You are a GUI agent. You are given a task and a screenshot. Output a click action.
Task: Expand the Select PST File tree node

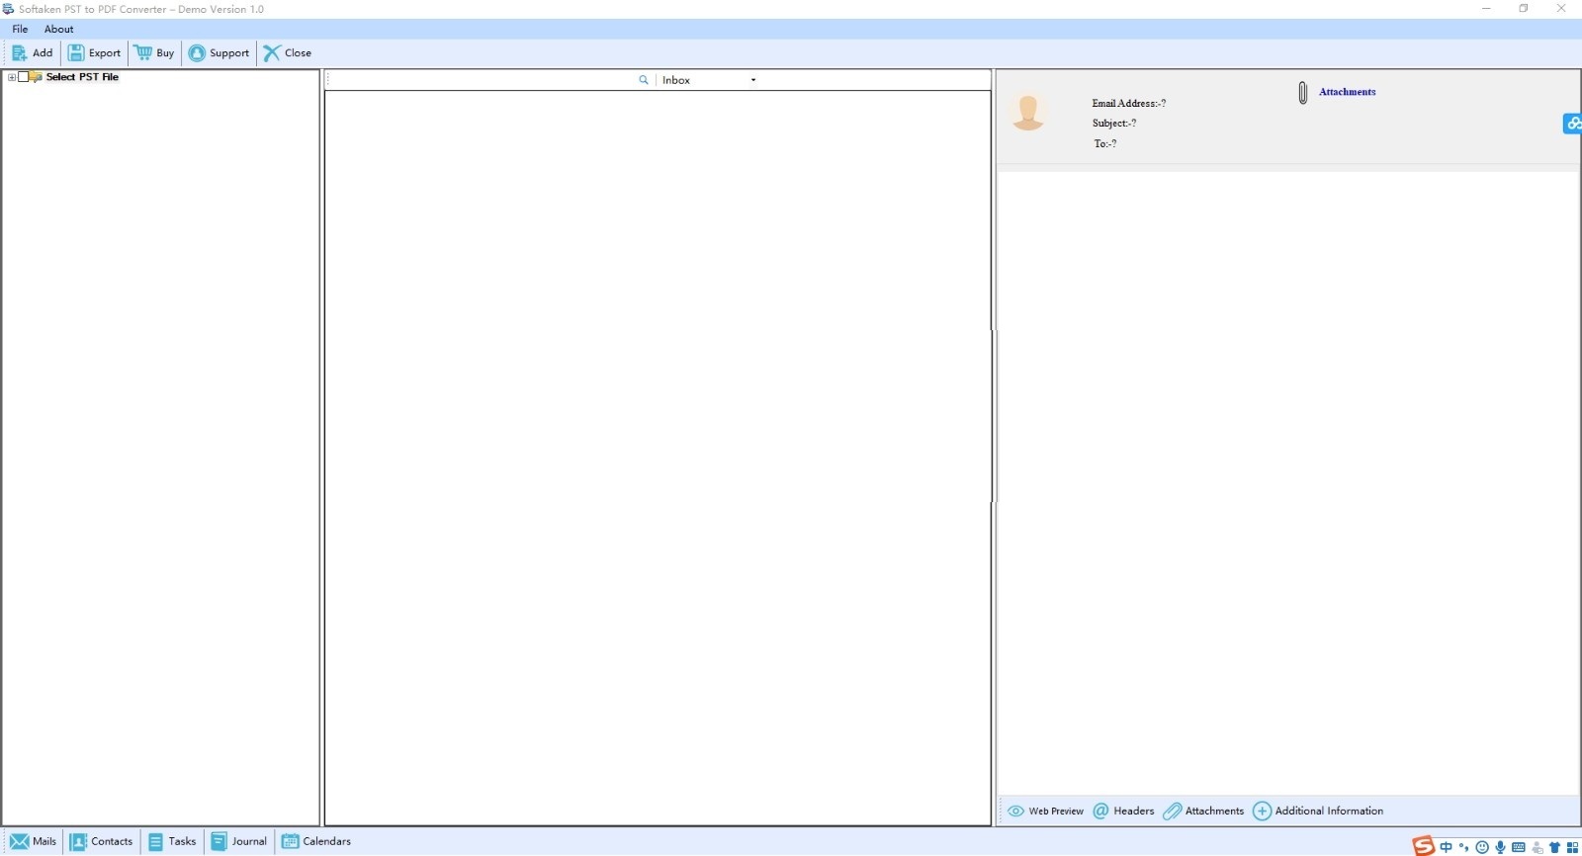click(x=11, y=77)
